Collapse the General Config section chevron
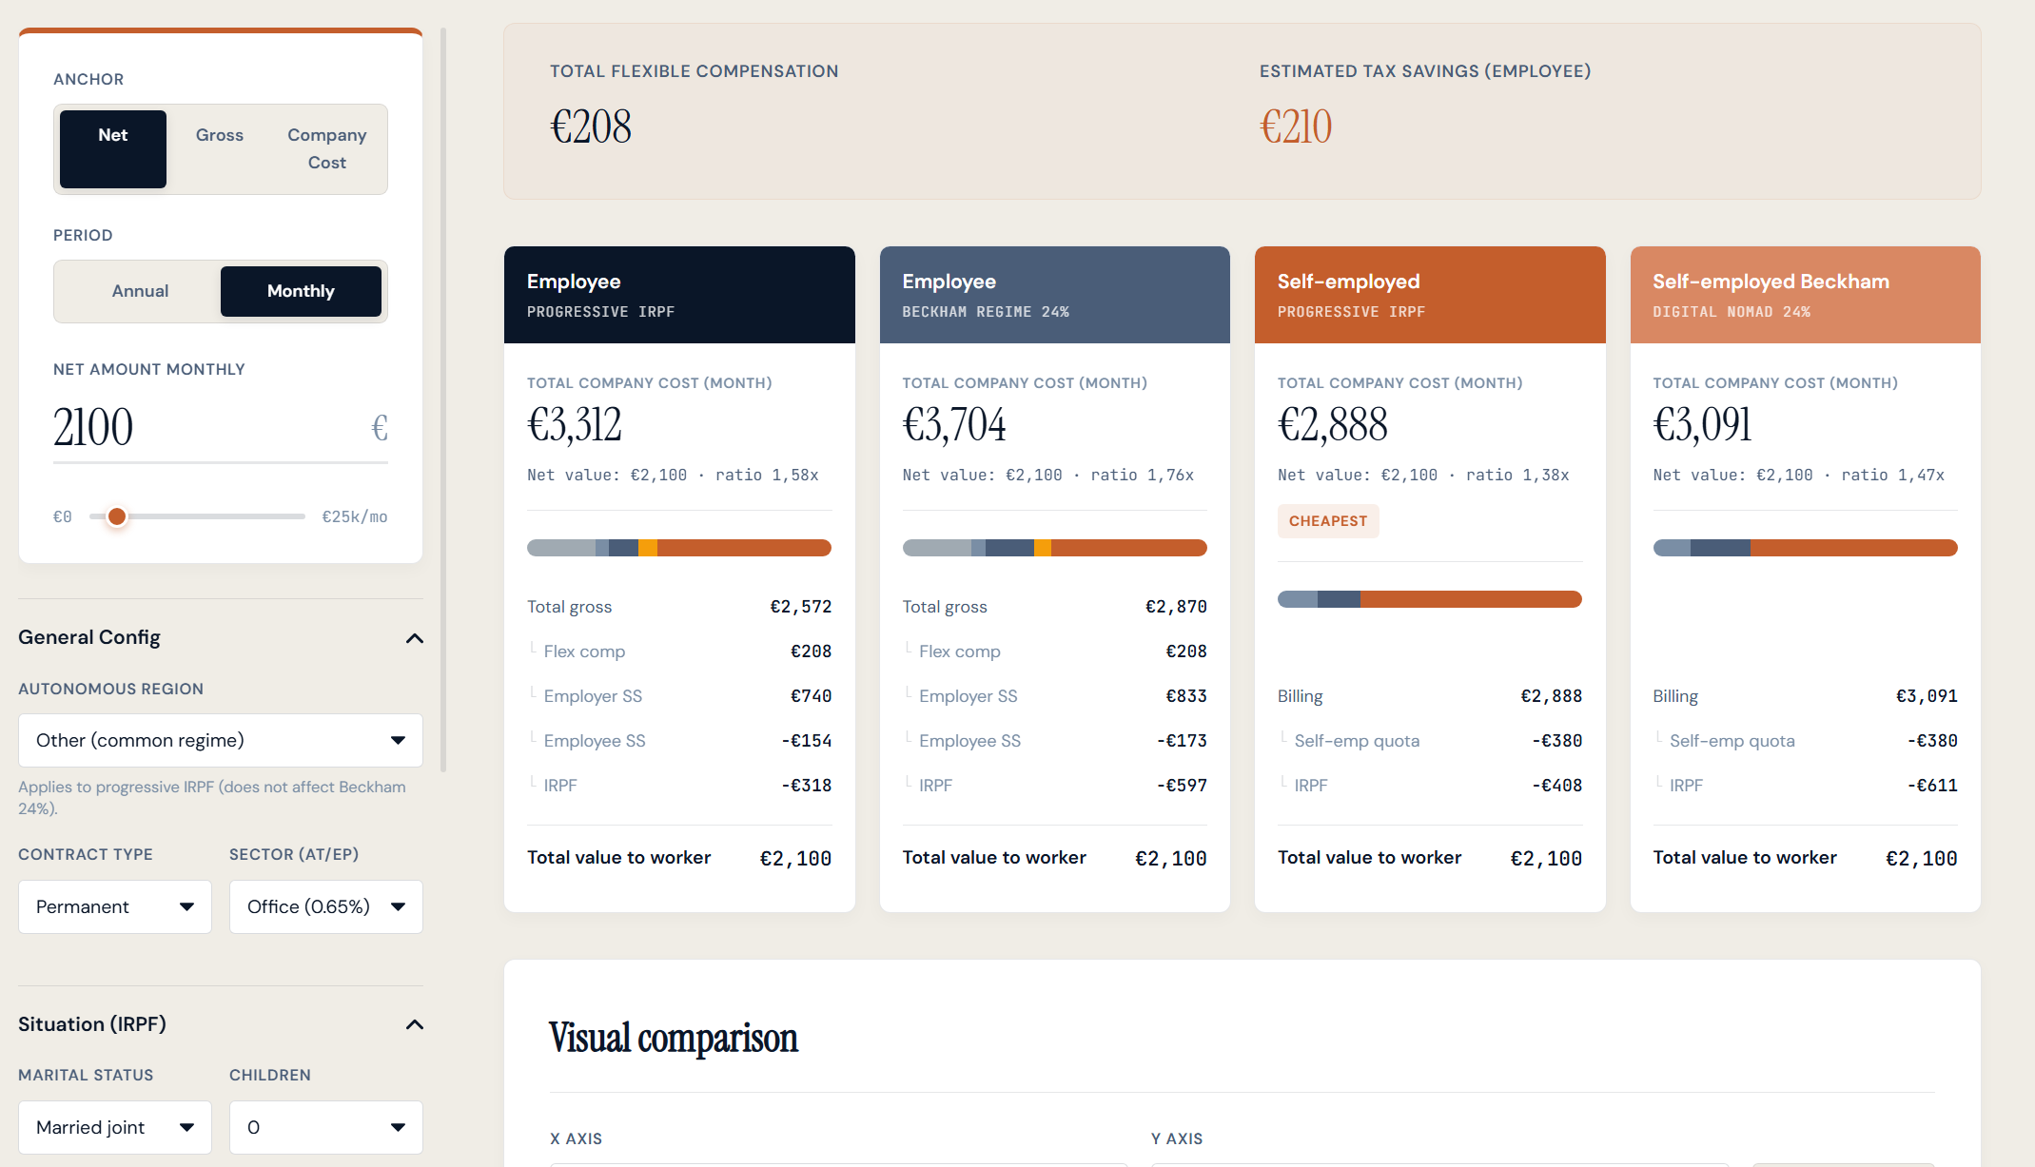Screen dimensions: 2035x1167 click(x=415, y=638)
